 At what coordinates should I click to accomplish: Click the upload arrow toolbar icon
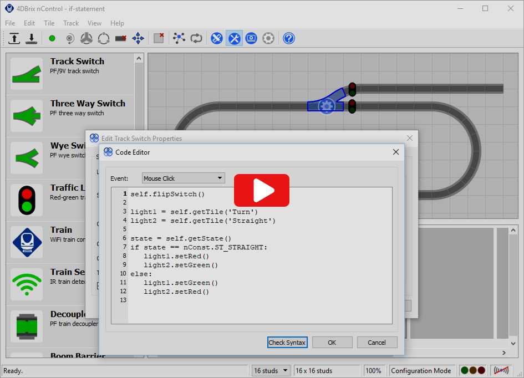tap(14, 38)
